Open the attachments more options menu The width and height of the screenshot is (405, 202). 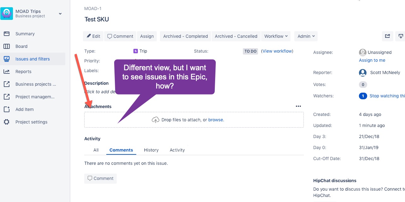coord(298,106)
